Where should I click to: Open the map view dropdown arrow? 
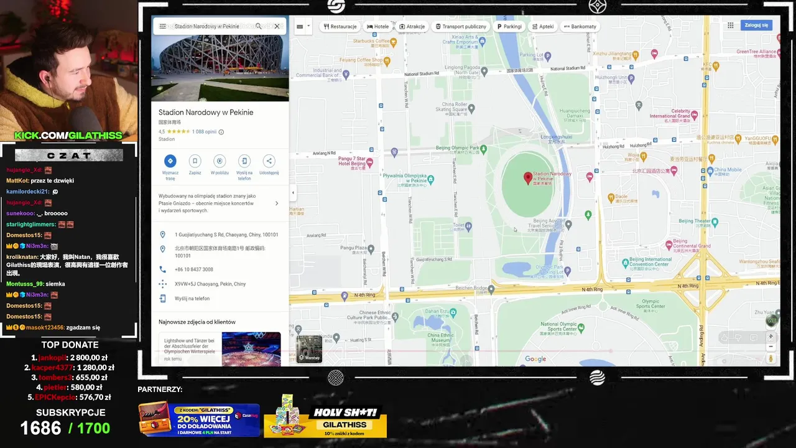click(308, 27)
